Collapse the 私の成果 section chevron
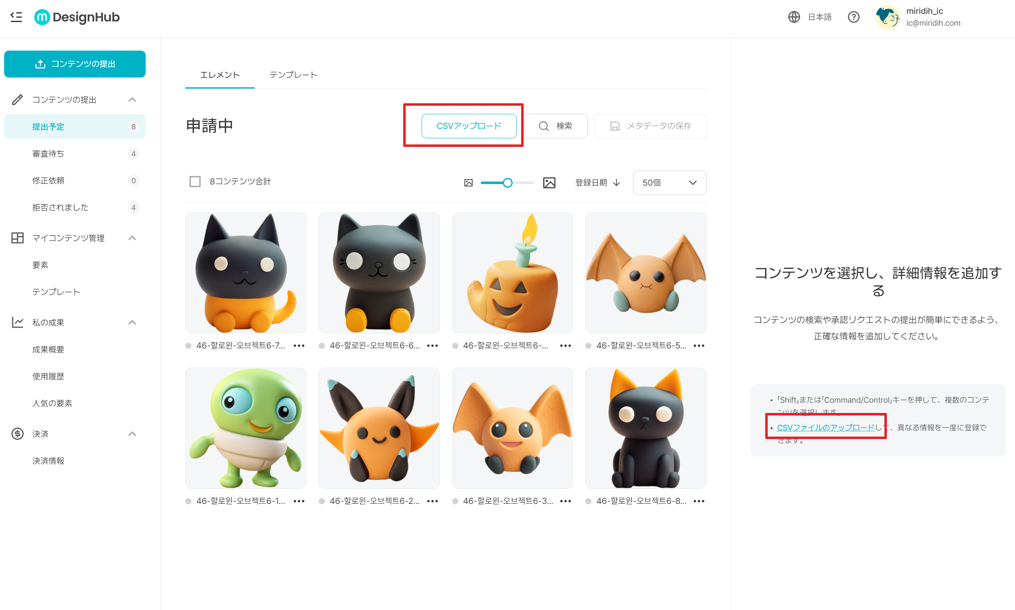Viewport: 1015px width, 610px height. (132, 322)
